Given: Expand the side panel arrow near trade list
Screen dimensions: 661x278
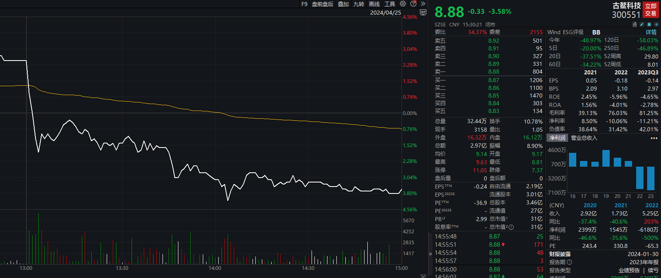Looking at the screenshot, I should [x=430, y=254].
